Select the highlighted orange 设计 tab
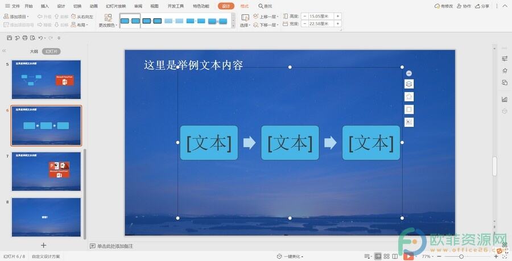512x261 pixels. point(226,6)
